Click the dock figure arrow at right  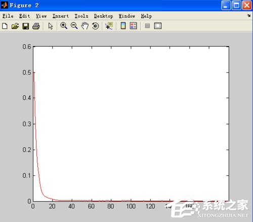point(249,16)
